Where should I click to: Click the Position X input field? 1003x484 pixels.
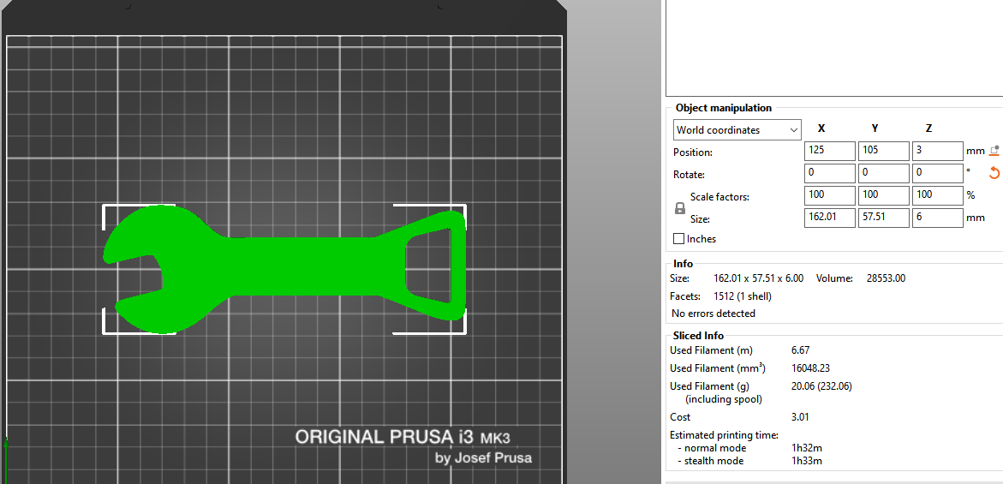(830, 152)
